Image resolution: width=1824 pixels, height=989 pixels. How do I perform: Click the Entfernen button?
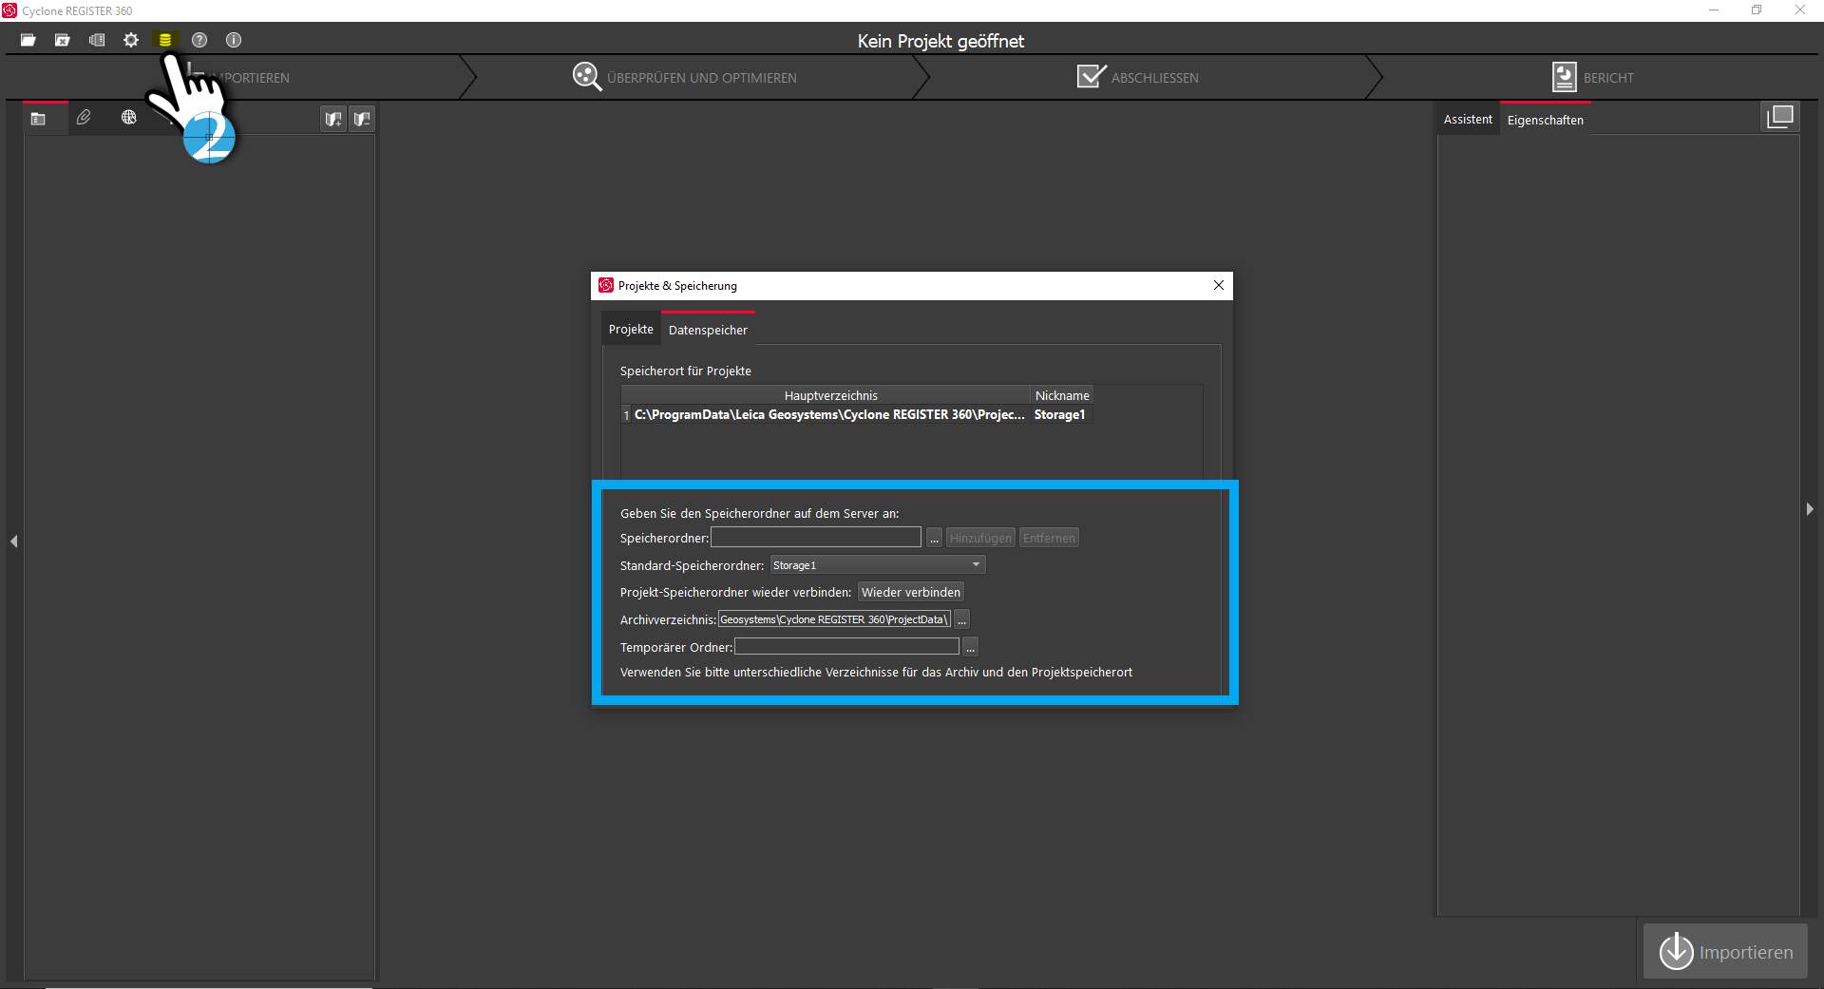tap(1049, 538)
